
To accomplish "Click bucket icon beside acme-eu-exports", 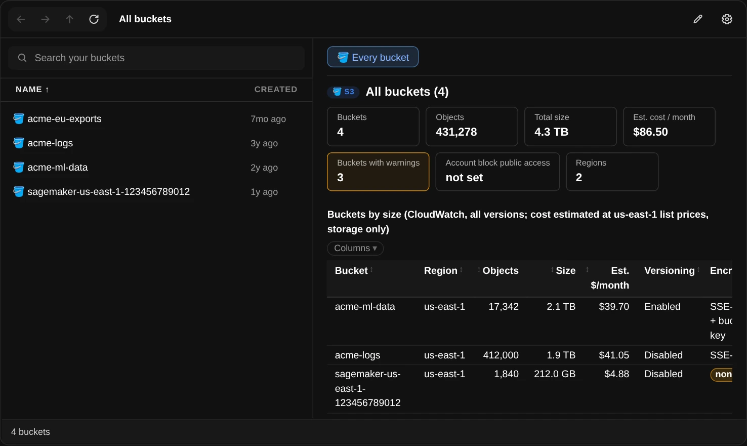I will tap(19, 118).
